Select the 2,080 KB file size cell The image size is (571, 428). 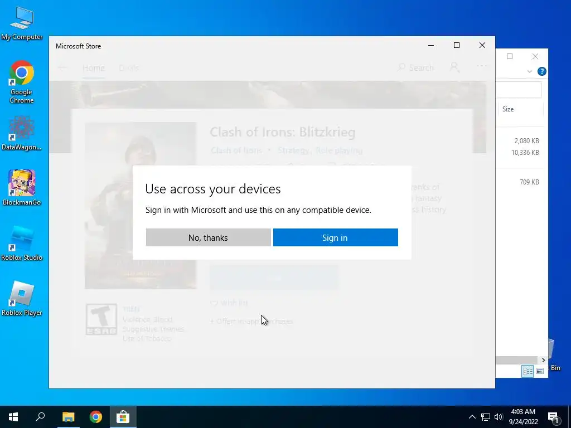[x=526, y=141]
